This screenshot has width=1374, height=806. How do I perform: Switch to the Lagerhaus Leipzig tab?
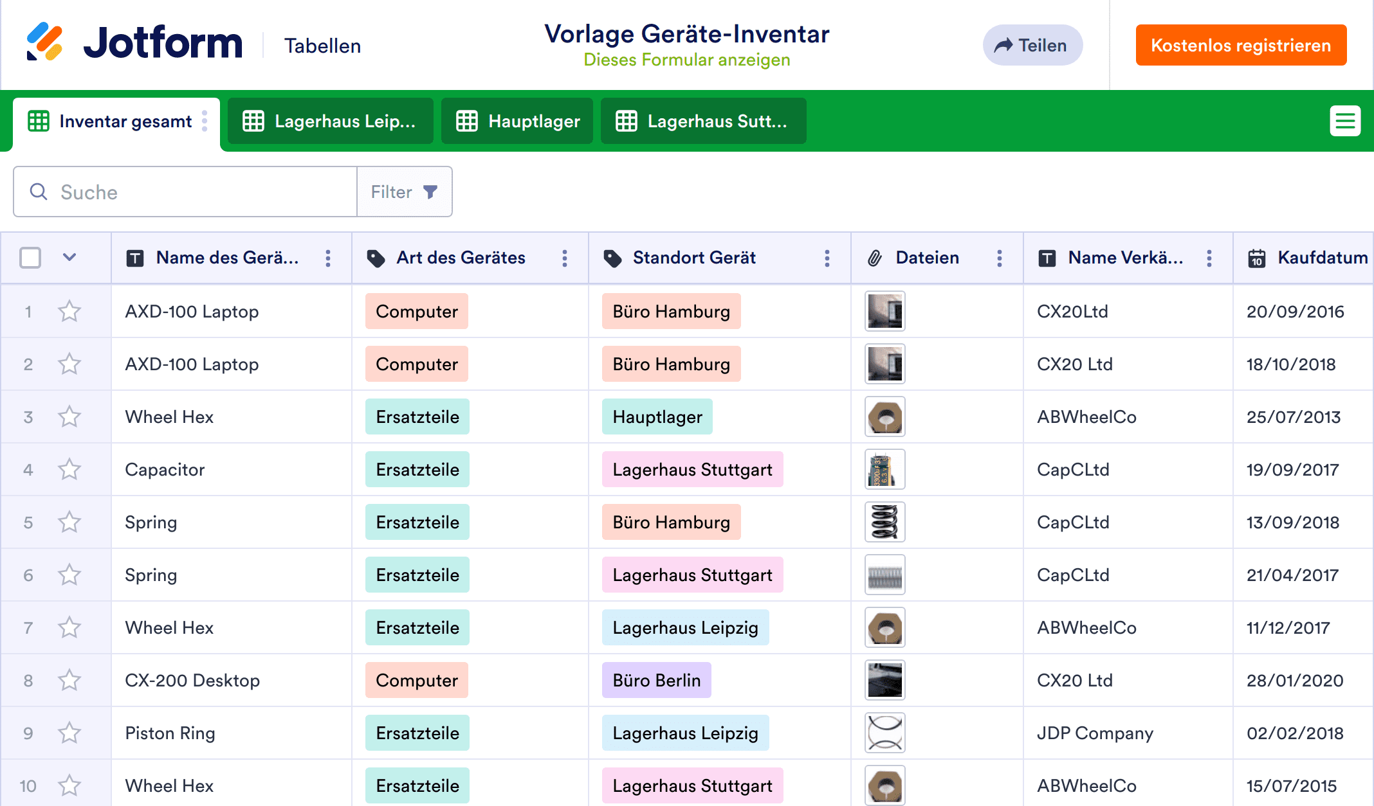pyautogui.click(x=331, y=121)
